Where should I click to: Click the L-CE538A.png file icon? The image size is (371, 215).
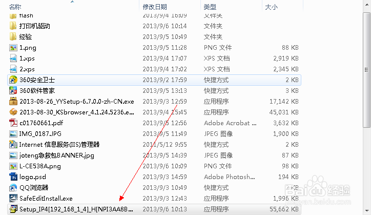point(13,166)
